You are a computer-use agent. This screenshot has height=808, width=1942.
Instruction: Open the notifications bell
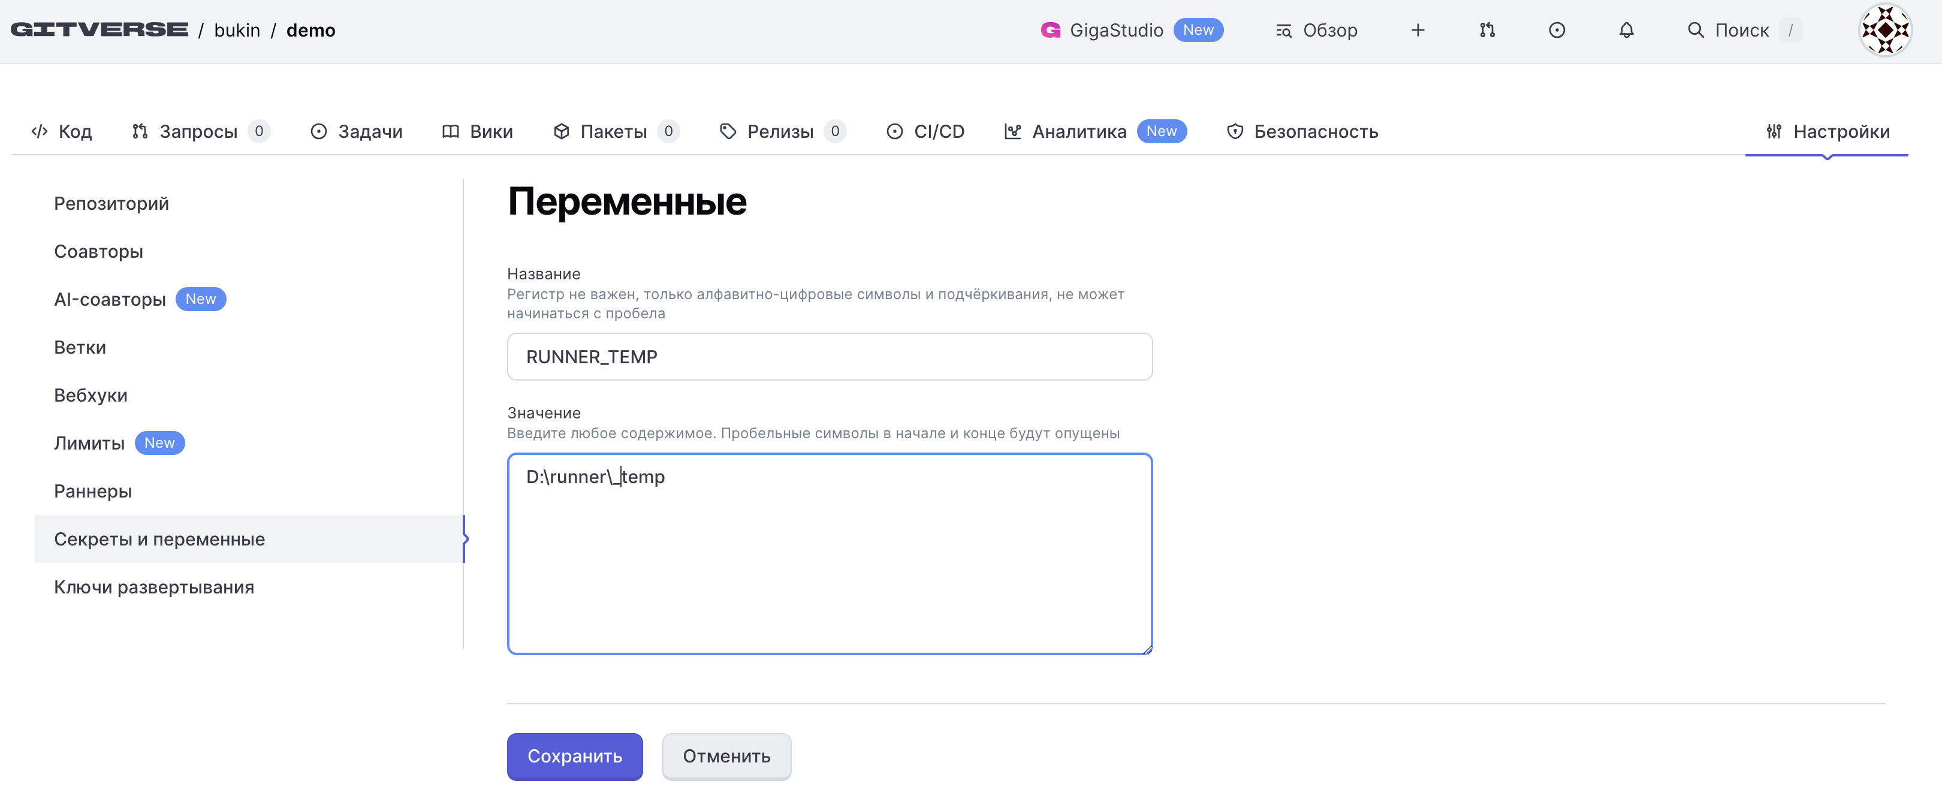click(x=1626, y=30)
